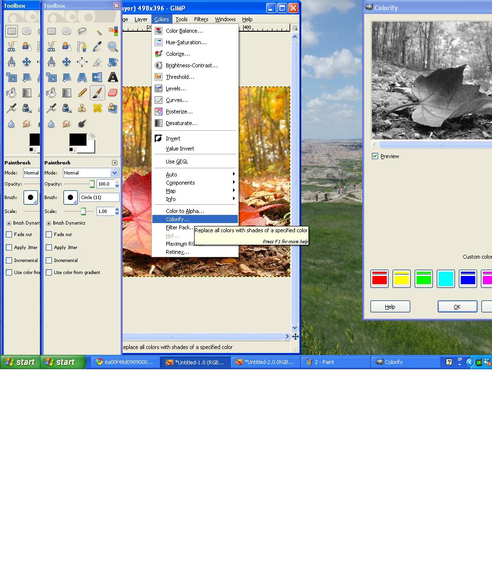Enable Apply Jitter in the complete Toolbox
This screenshot has height=575, width=492.
[x=49, y=248]
